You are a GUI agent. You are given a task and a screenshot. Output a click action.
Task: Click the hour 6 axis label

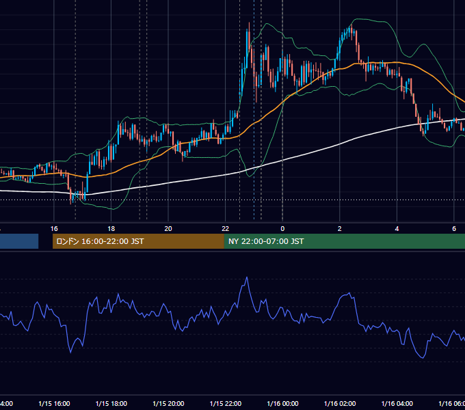tap(454, 228)
